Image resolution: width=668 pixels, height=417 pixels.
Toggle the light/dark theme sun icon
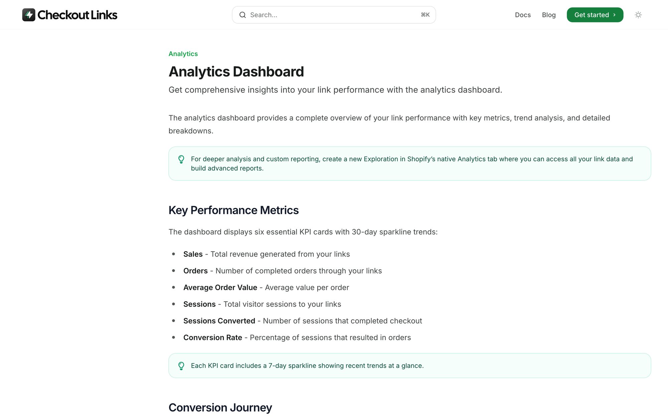pyautogui.click(x=638, y=15)
